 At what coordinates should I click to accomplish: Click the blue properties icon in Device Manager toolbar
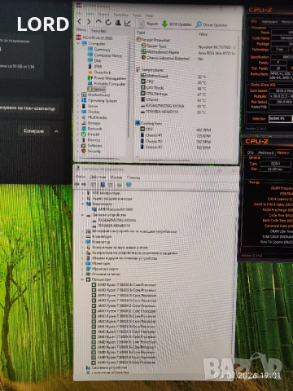[x=103, y=185]
